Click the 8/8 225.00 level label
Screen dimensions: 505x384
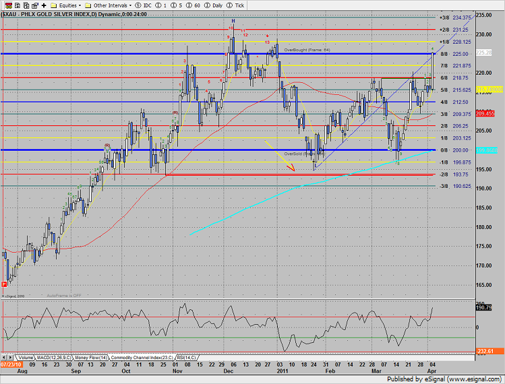(454, 54)
